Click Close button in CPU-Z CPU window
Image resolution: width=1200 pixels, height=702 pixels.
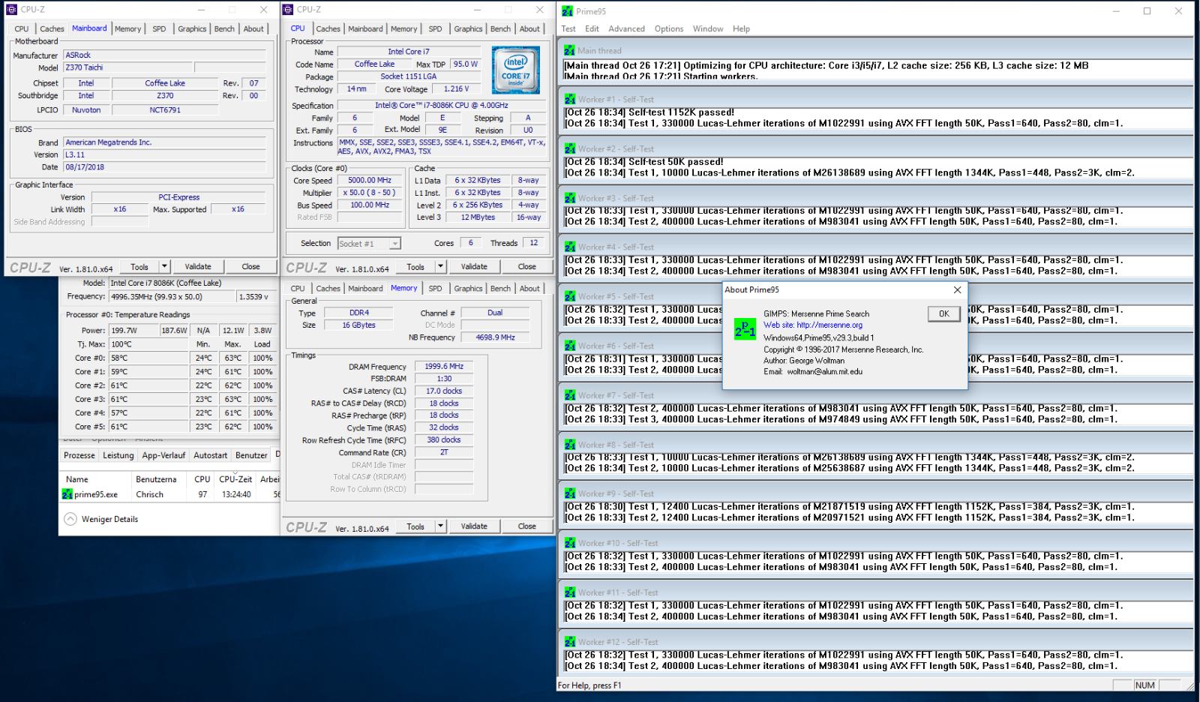pos(526,266)
